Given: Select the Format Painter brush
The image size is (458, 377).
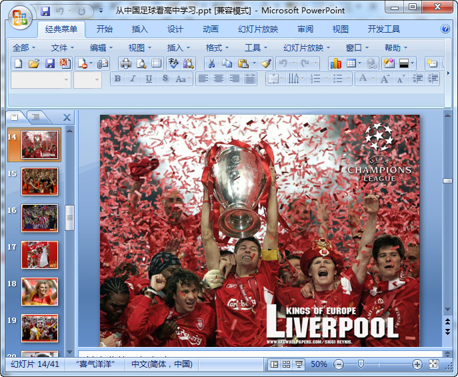Looking at the screenshot, I should point(266,63).
